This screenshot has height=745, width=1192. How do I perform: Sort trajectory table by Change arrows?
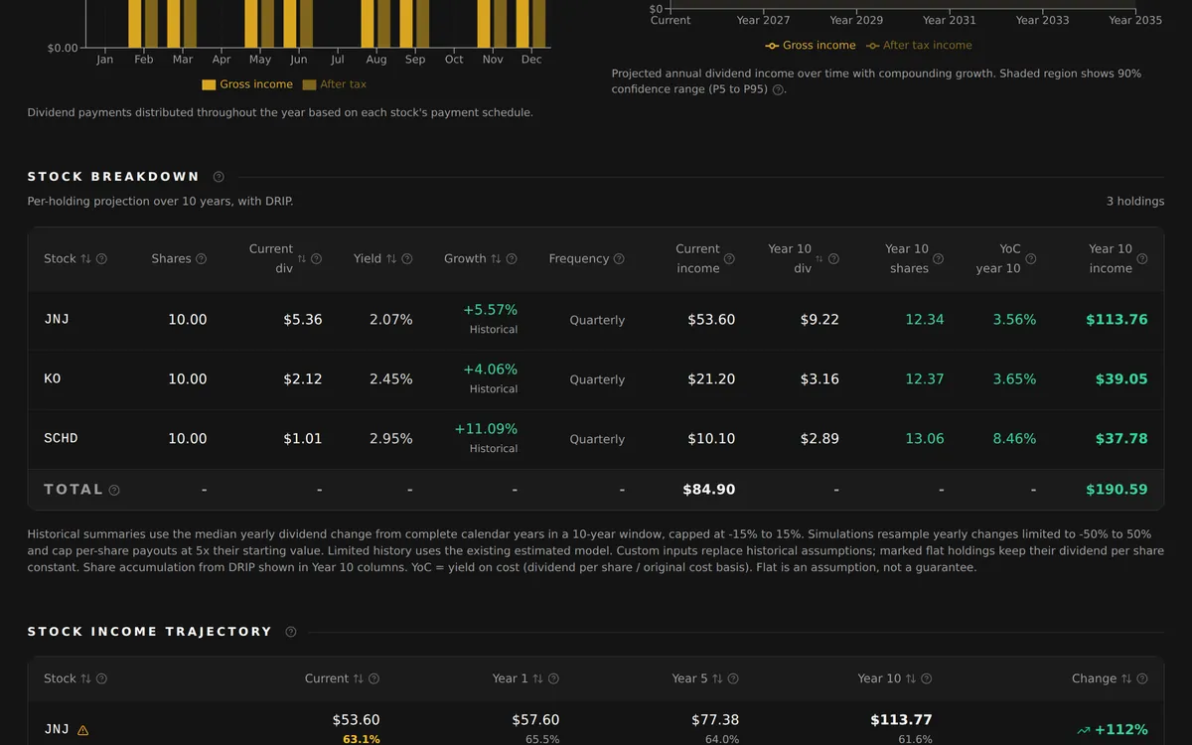coord(1125,679)
